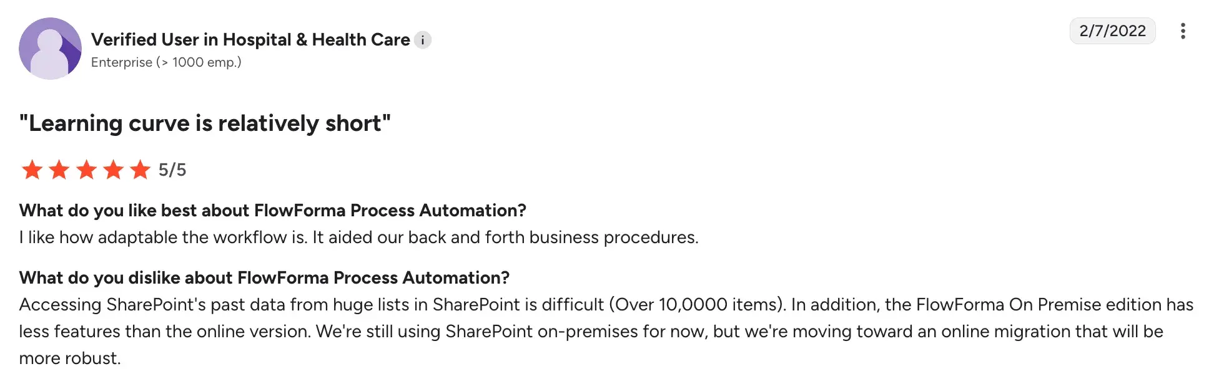1209x384 pixels.
Task: Click the fifth rating star
Action: 140,170
